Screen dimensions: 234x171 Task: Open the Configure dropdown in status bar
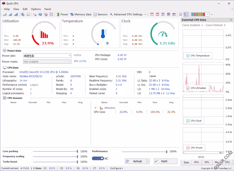click(x=116, y=168)
